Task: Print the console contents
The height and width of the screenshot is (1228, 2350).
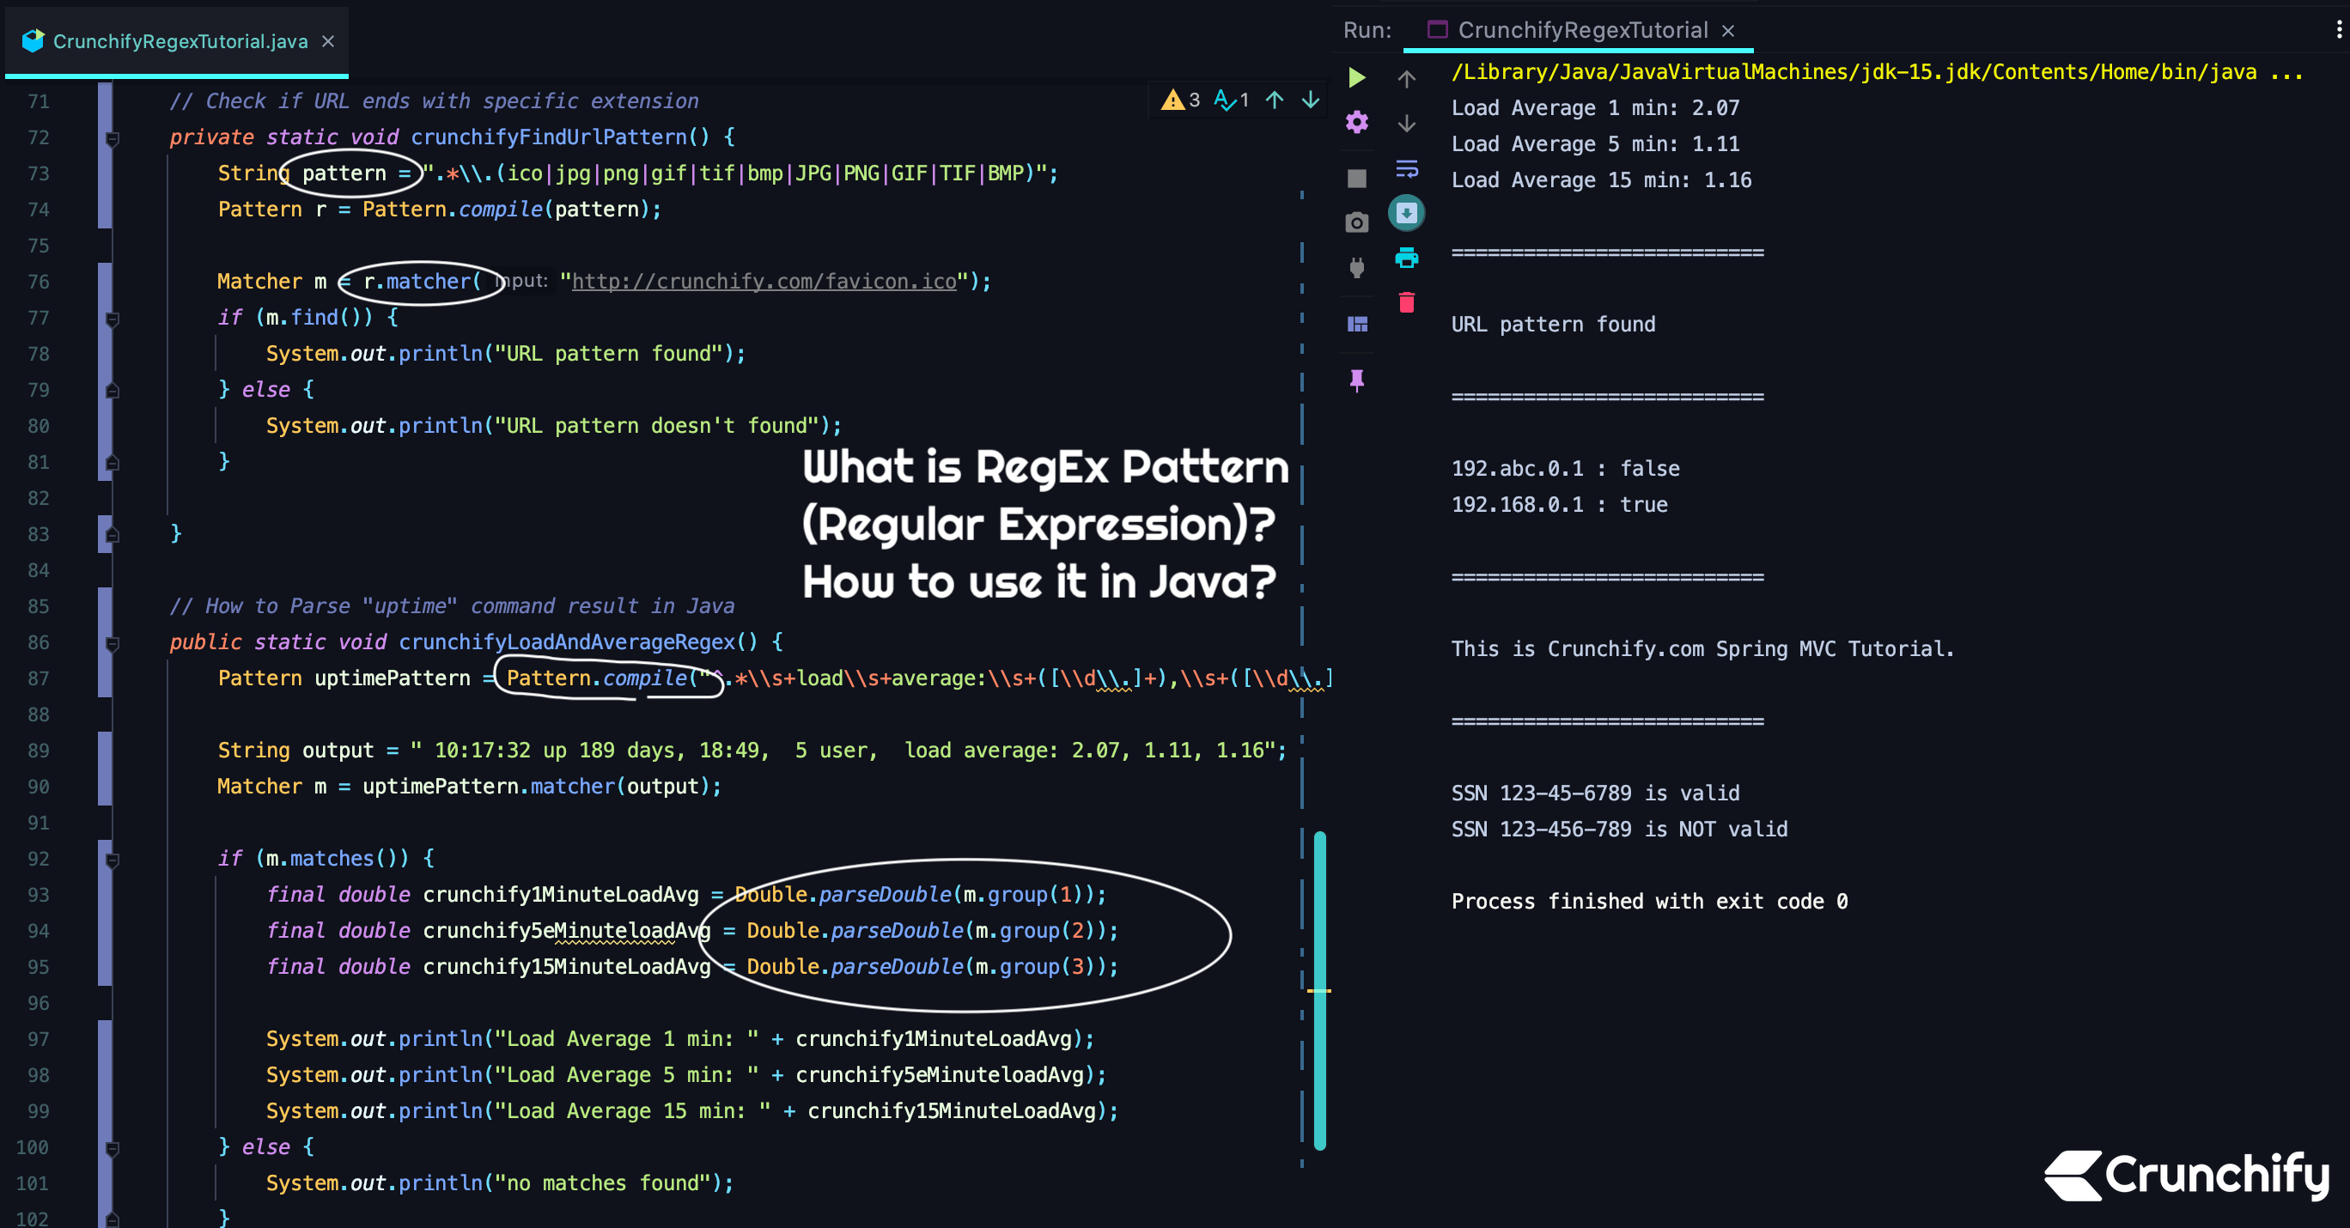Action: tap(1406, 258)
